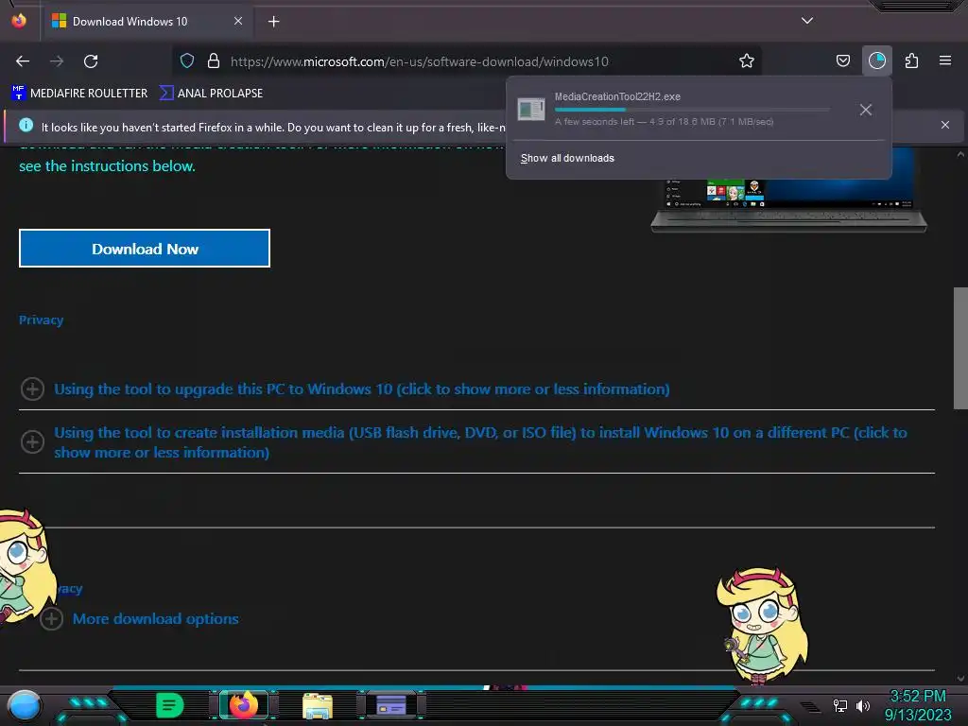Expand the list all tabs chevron
Viewport: 968px width, 726px height.
(x=807, y=21)
